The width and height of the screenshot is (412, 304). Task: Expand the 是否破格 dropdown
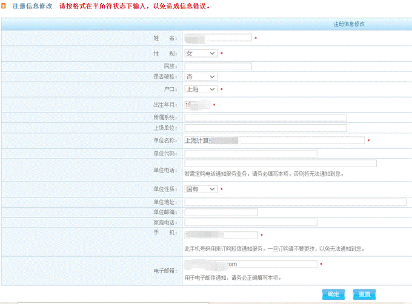[x=201, y=77]
